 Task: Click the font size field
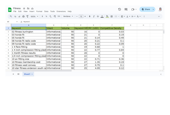coord(81,17)
